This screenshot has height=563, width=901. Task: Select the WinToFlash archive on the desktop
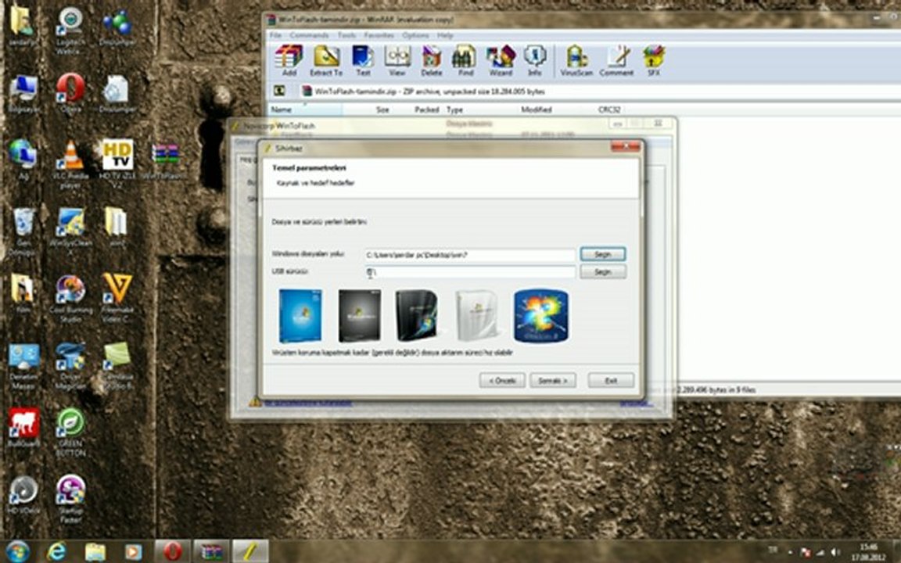click(165, 160)
